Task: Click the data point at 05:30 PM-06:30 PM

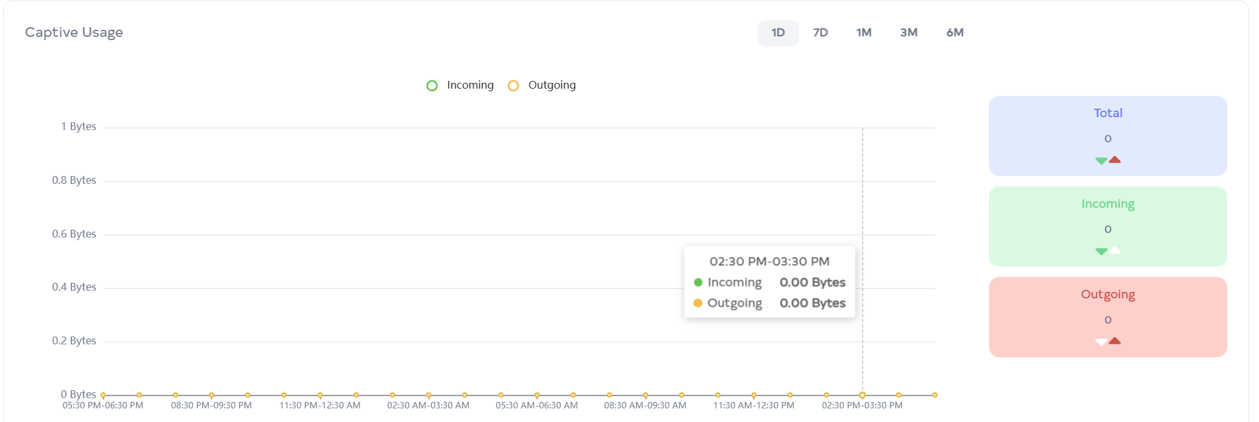Action: click(104, 395)
